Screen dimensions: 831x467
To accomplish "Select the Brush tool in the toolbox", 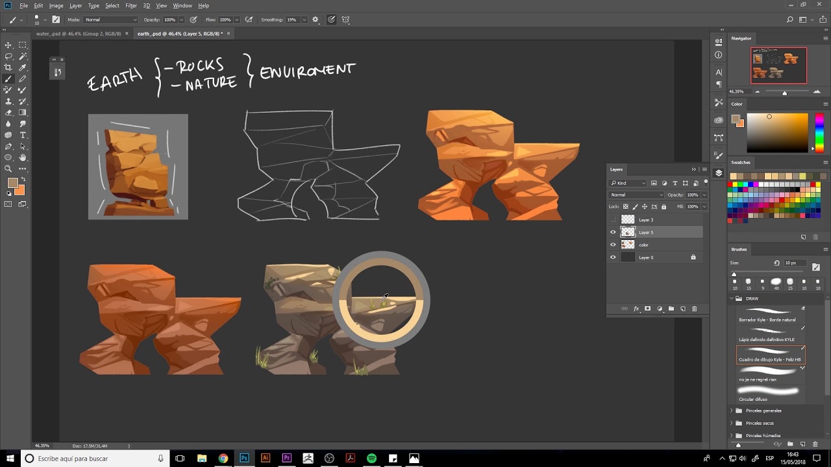I will pyautogui.click(x=8, y=79).
